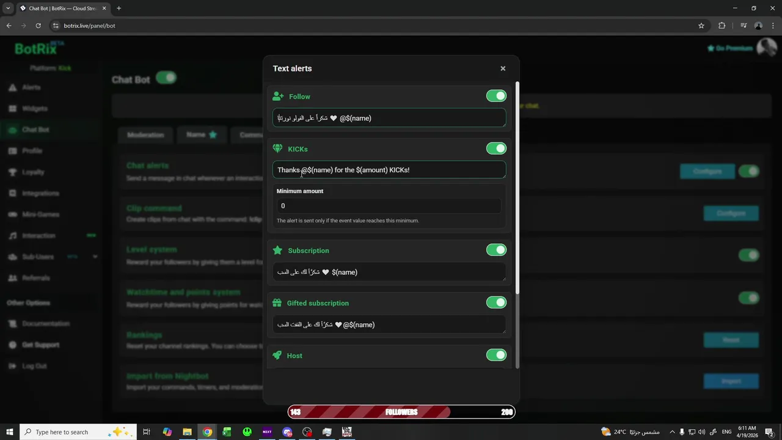Edit the Follow alert message field

click(389, 118)
